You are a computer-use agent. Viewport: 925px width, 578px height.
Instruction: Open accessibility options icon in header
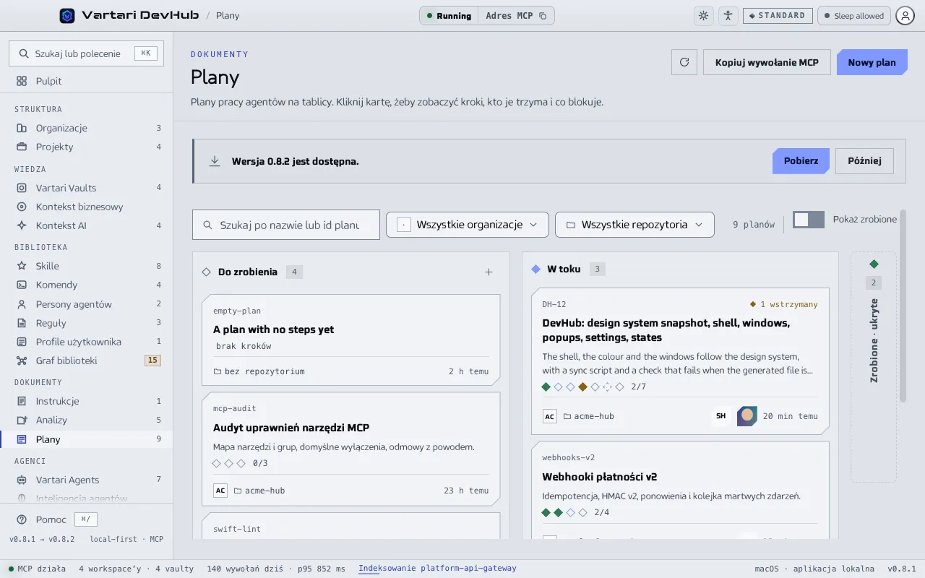click(x=728, y=15)
